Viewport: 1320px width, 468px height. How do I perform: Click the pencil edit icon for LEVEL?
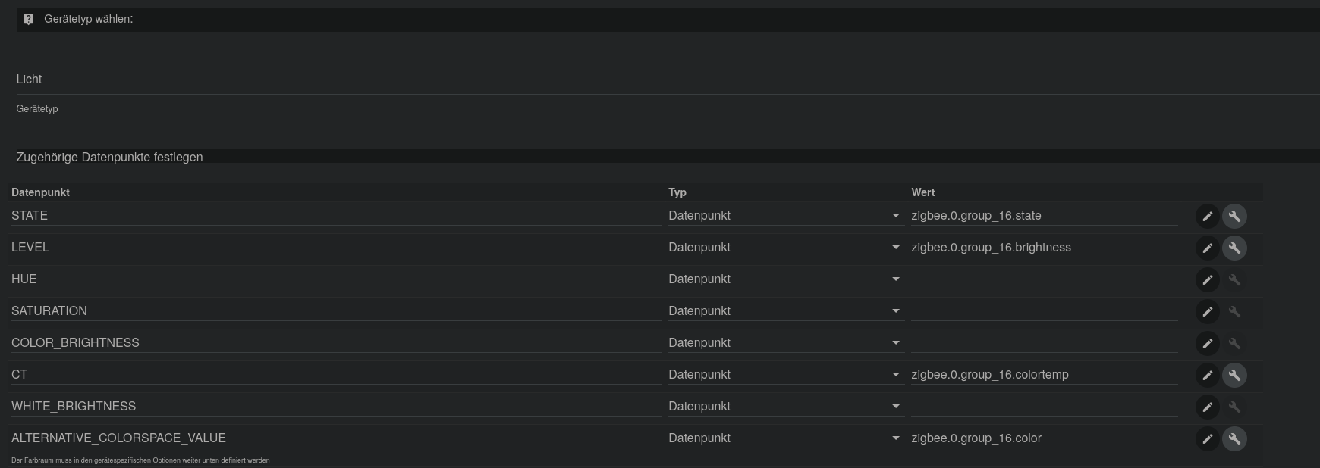(1208, 248)
